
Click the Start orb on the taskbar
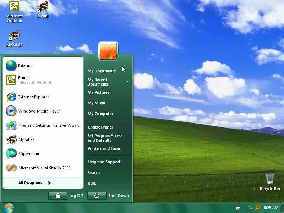coord(9,208)
